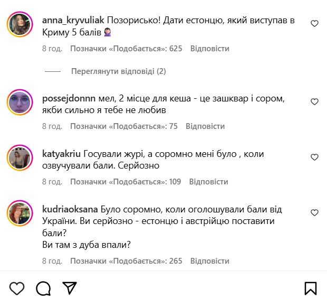
Task: Open possejdonnn's profile avatar
Action: click(x=21, y=102)
